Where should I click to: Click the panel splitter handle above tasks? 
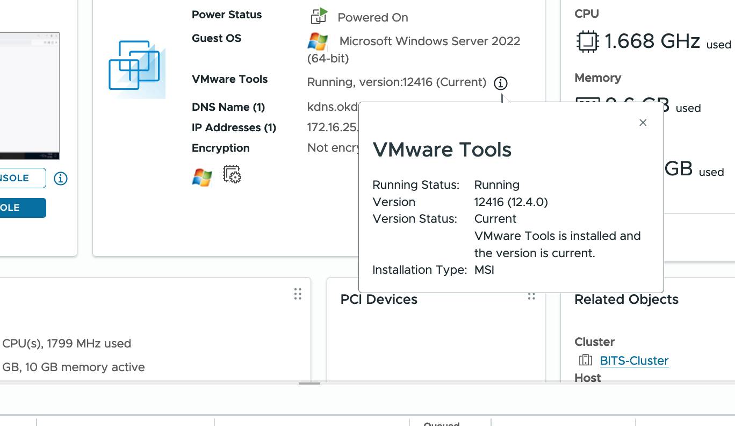(x=309, y=384)
